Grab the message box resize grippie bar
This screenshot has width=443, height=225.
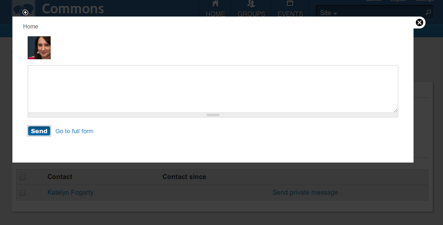(213, 115)
